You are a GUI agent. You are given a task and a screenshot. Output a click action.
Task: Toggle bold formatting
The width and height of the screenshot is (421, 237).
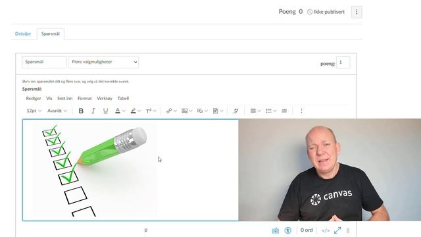81,111
